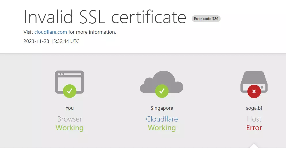Viewport: 286px width, 148px height.
Task: Click the gray Browser label
Action: coord(69,119)
